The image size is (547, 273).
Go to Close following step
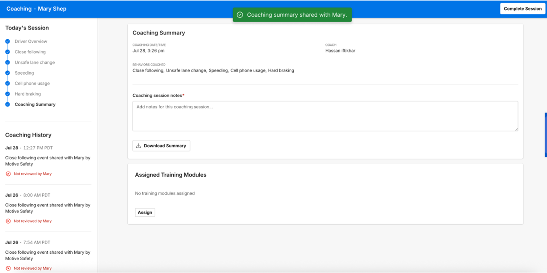pos(30,52)
